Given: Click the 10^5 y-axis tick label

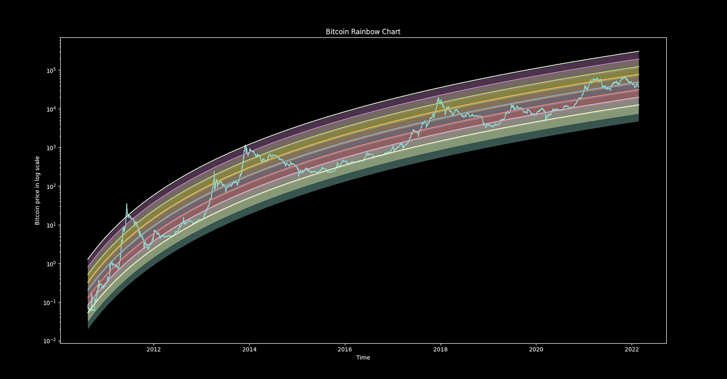Looking at the screenshot, I should (51, 70).
